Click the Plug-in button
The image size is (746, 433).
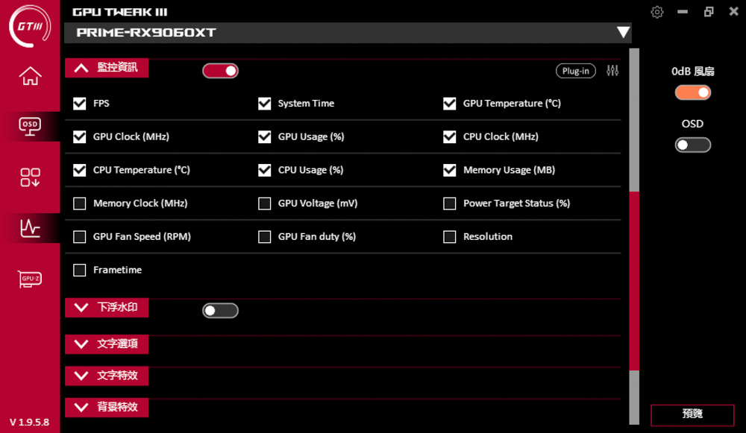(x=576, y=71)
